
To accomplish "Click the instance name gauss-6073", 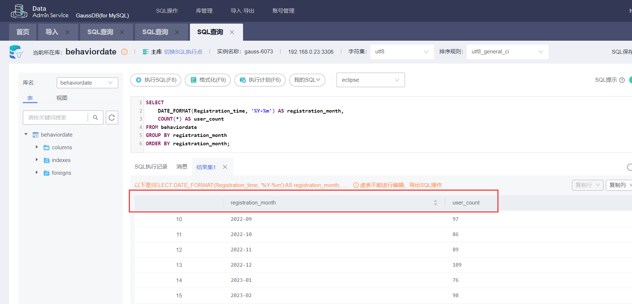I will coord(259,52).
